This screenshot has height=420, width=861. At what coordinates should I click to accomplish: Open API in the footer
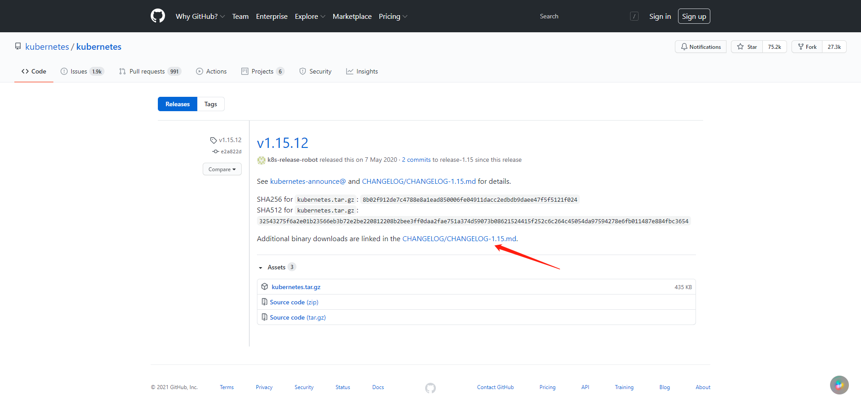pos(585,387)
